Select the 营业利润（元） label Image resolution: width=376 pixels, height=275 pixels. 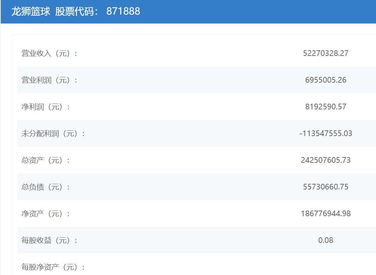point(50,80)
